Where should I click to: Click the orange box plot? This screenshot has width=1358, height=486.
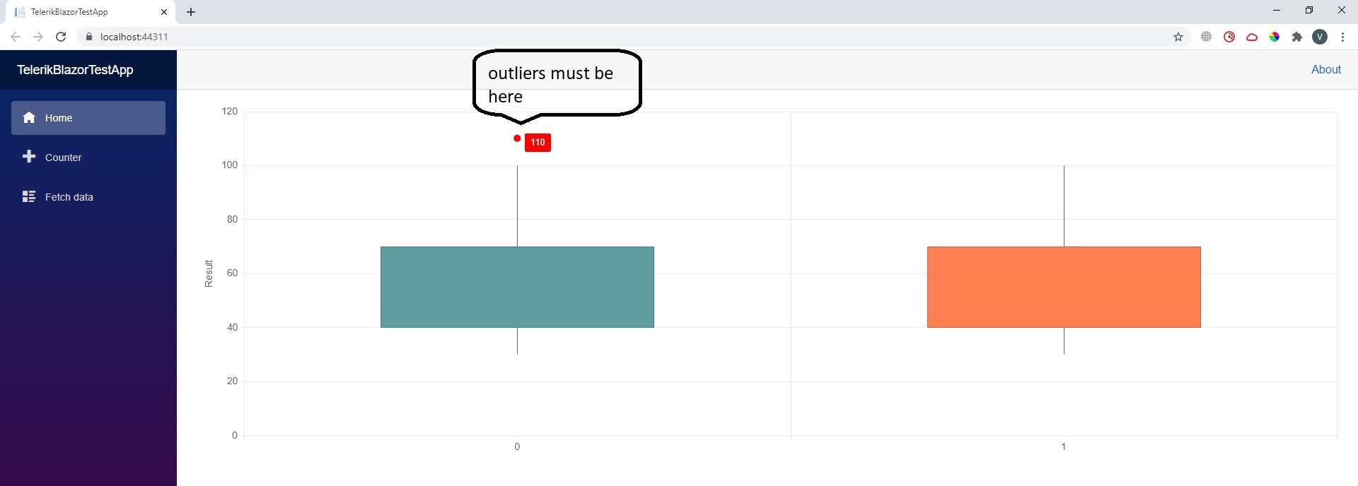click(x=1064, y=287)
